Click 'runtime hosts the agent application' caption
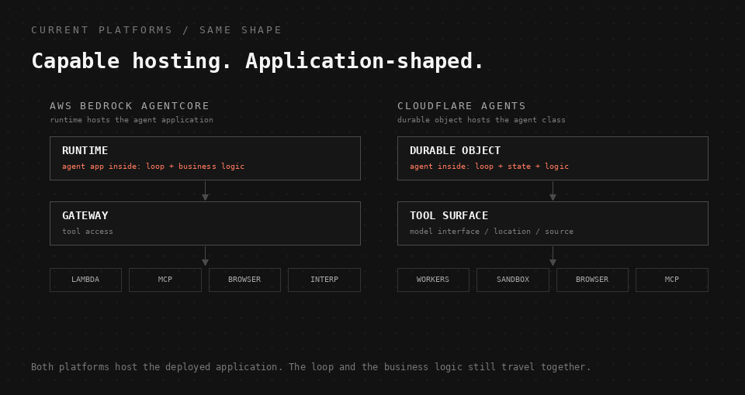The image size is (745, 395). coord(132,120)
